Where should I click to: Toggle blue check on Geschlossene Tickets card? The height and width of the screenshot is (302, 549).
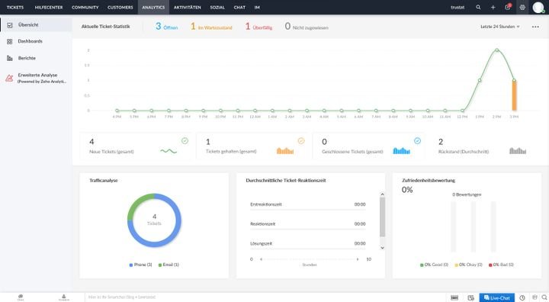(x=417, y=141)
